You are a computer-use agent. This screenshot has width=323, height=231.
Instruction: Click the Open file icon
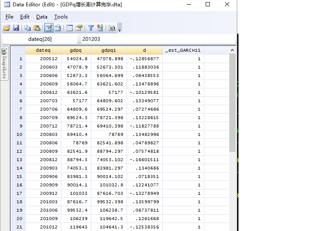tap(7, 28)
